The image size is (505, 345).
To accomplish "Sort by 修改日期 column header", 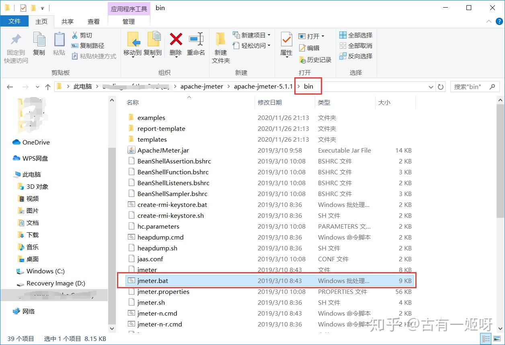I will click(270, 102).
